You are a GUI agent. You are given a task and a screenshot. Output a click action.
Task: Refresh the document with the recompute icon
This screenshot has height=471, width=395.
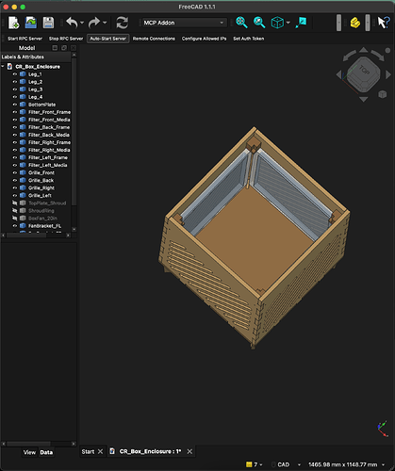[122, 23]
